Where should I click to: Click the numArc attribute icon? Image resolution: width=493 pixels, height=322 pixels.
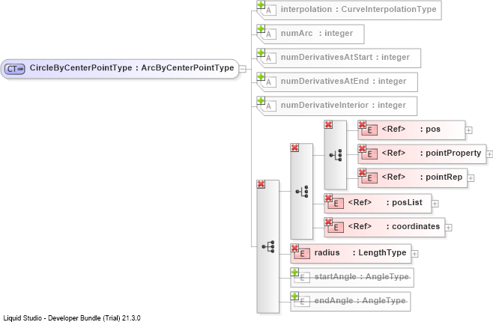coord(268,34)
